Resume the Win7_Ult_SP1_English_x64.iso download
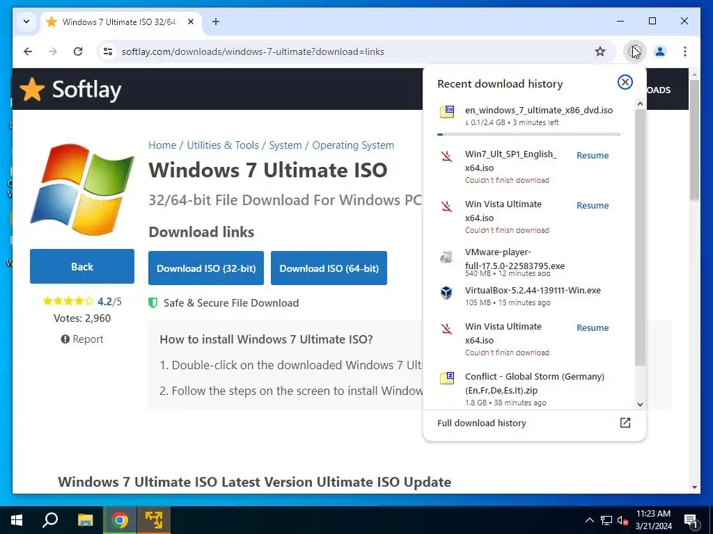This screenshot has width=713, height=534. click(592, 155)
